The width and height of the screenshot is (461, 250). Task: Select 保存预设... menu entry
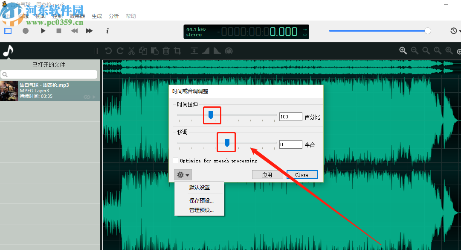tap(201, 200)
